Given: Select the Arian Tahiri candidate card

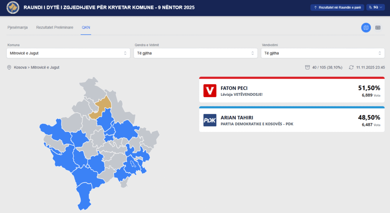Looking at the screenshot, I should (x=291, y=120).
